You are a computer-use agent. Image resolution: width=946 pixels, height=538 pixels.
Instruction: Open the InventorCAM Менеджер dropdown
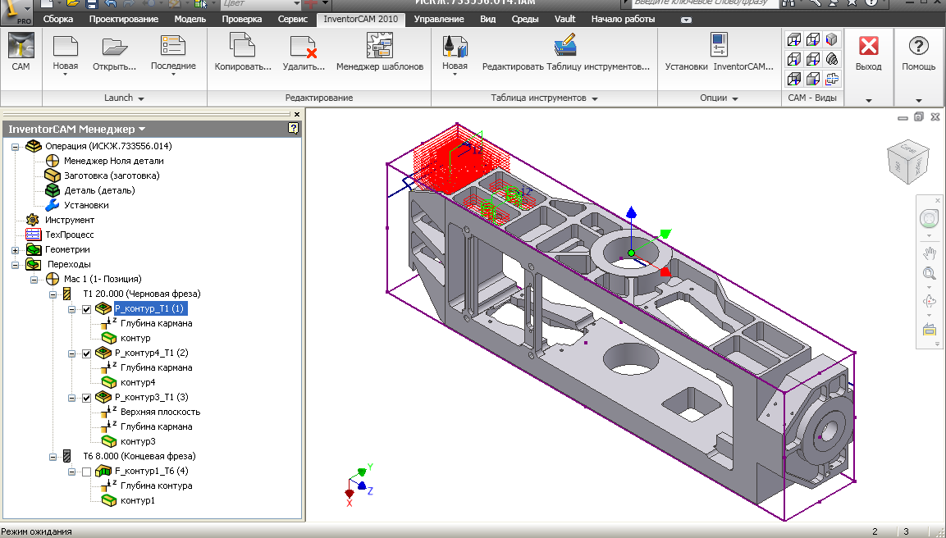[142, 129]
